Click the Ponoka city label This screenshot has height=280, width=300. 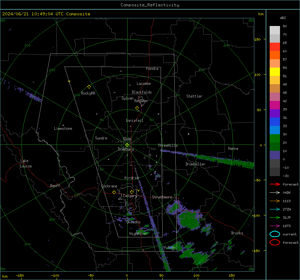click(x=152, y=69)
